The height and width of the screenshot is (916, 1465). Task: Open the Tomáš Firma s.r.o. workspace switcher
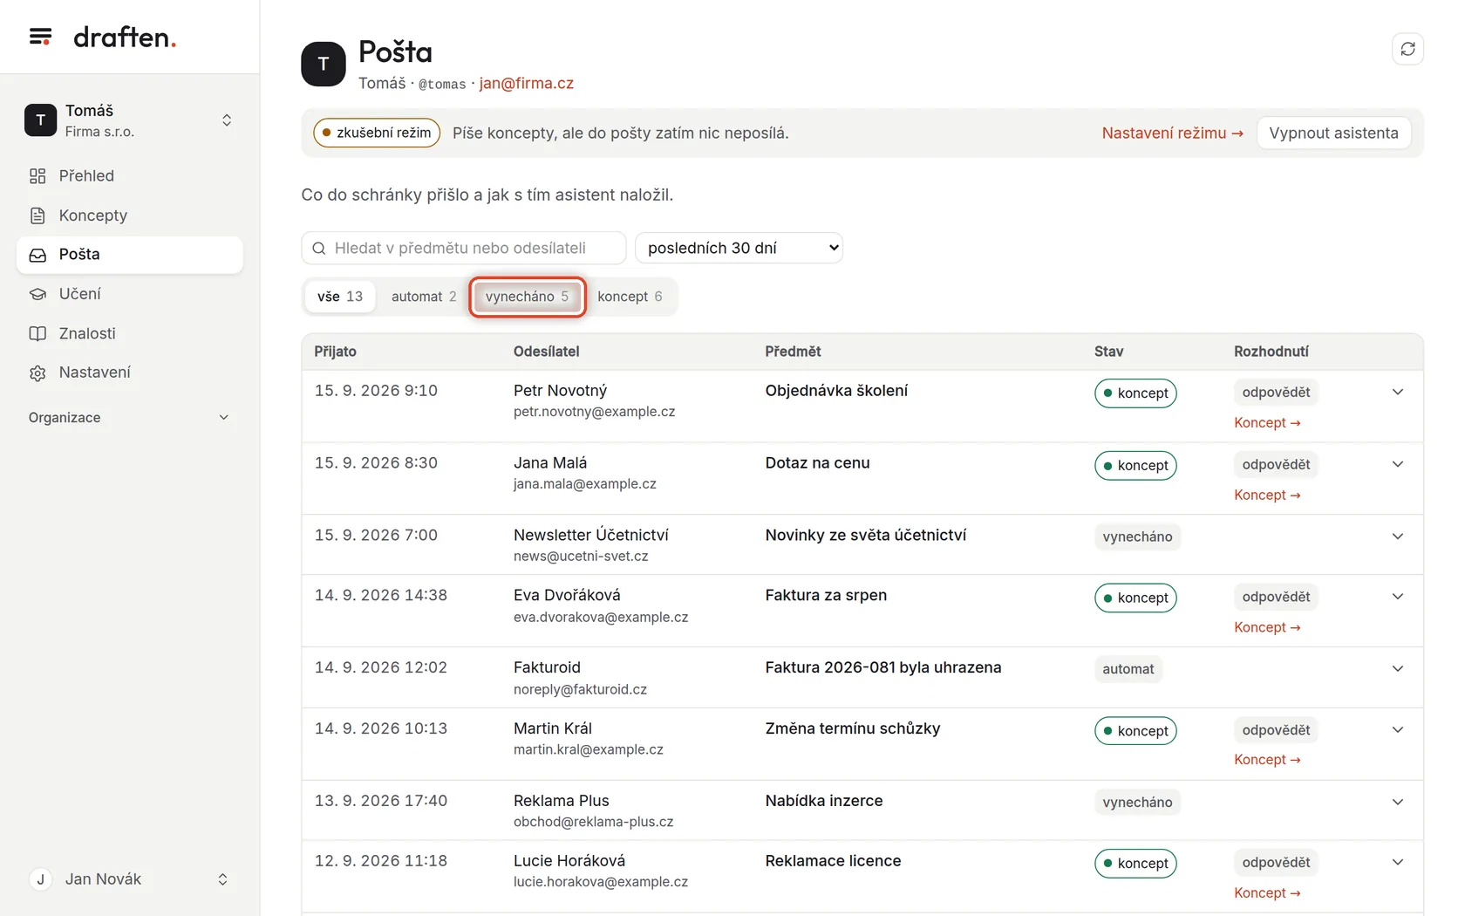pyautogui.click(x=129, y=120)
